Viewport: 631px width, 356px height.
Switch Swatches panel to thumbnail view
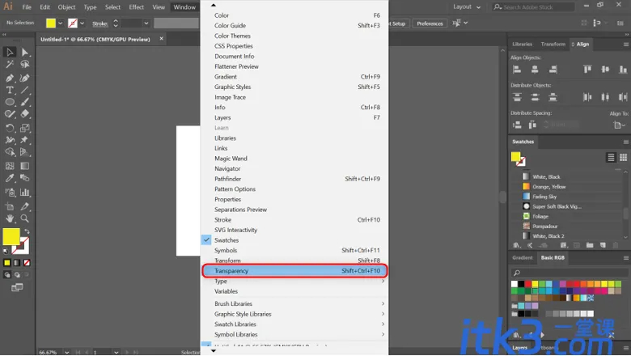(624, 157)
